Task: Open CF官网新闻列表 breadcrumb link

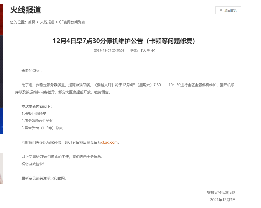Action: [72, 22]
